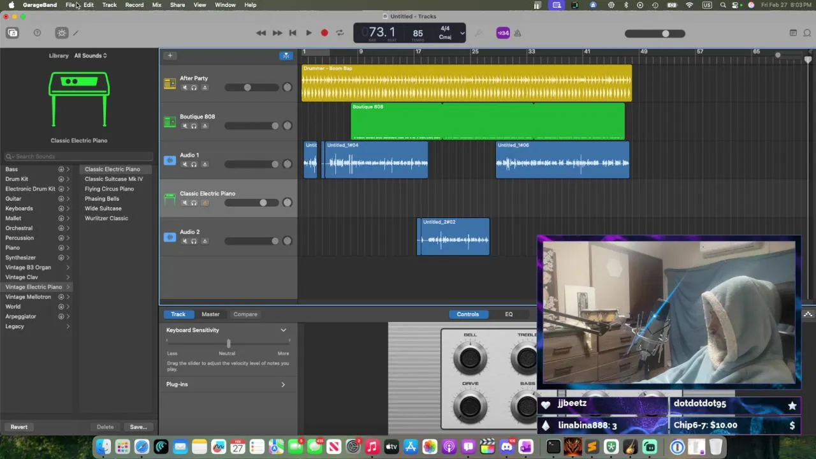Click the Boutique 808 pan knob
This screenshot has width=816, height=459.
(287, 126)
